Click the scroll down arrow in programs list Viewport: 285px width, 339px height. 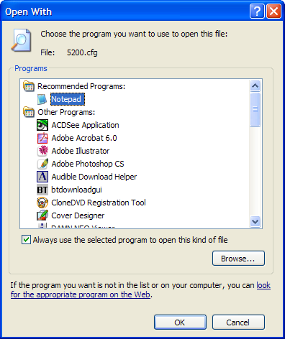[x=255, y=221]
